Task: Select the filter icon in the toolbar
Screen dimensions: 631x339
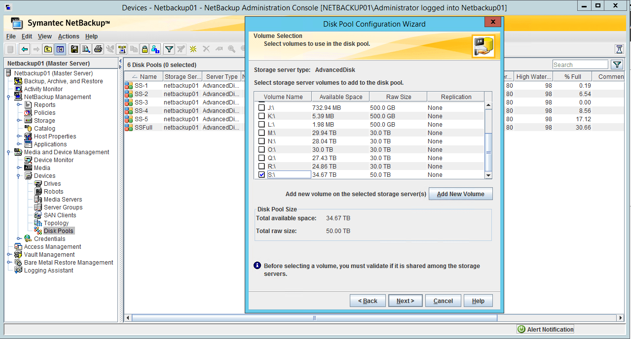Action: tap(169, 49)
